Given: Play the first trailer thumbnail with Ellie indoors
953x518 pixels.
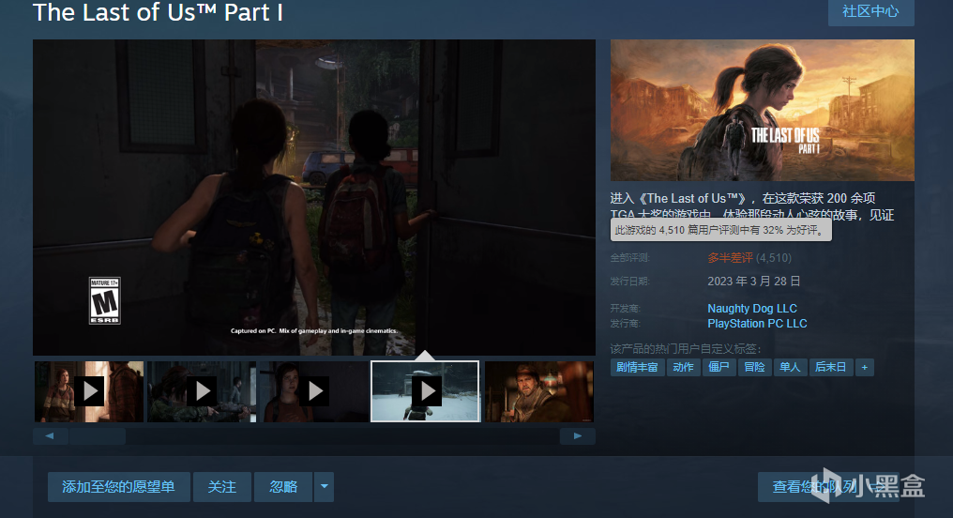Looking at the screenshot, I should (89, 391).
